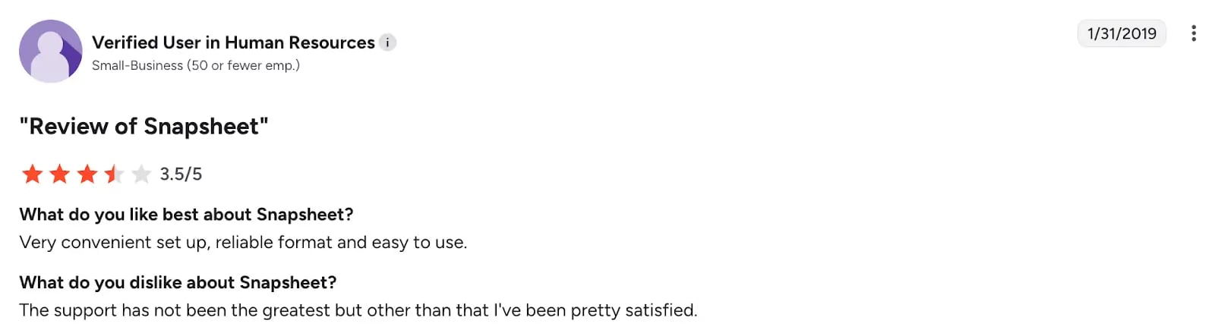Image resolution: width=1215 pixels, height=330 pixels.
Task: Click the first filled orange star
Action: pyautogui.click(x=33, y=174)
